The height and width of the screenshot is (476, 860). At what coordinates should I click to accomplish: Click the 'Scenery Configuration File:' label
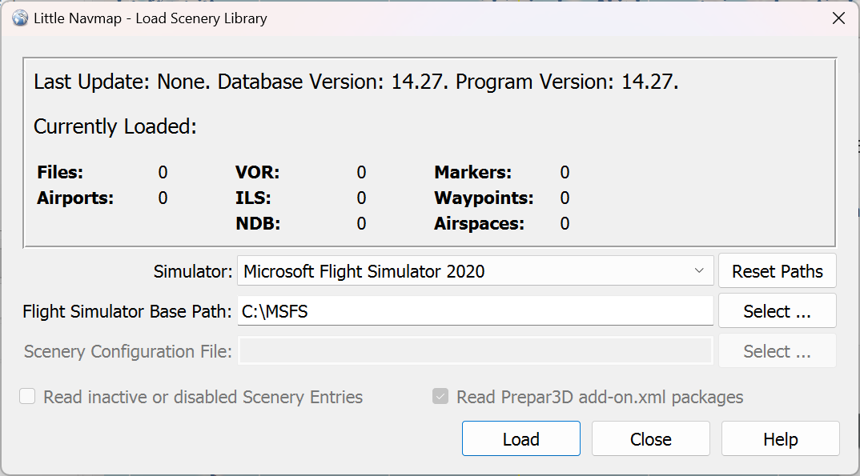[x=128, y=351]
